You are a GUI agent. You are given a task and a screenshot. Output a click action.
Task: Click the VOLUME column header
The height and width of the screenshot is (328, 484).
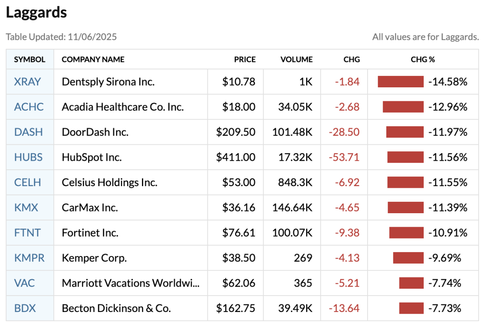click(296, 59)
